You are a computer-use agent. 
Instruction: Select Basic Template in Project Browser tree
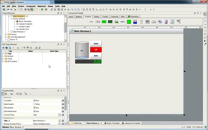pyautogui.click(x=25, y=21)
